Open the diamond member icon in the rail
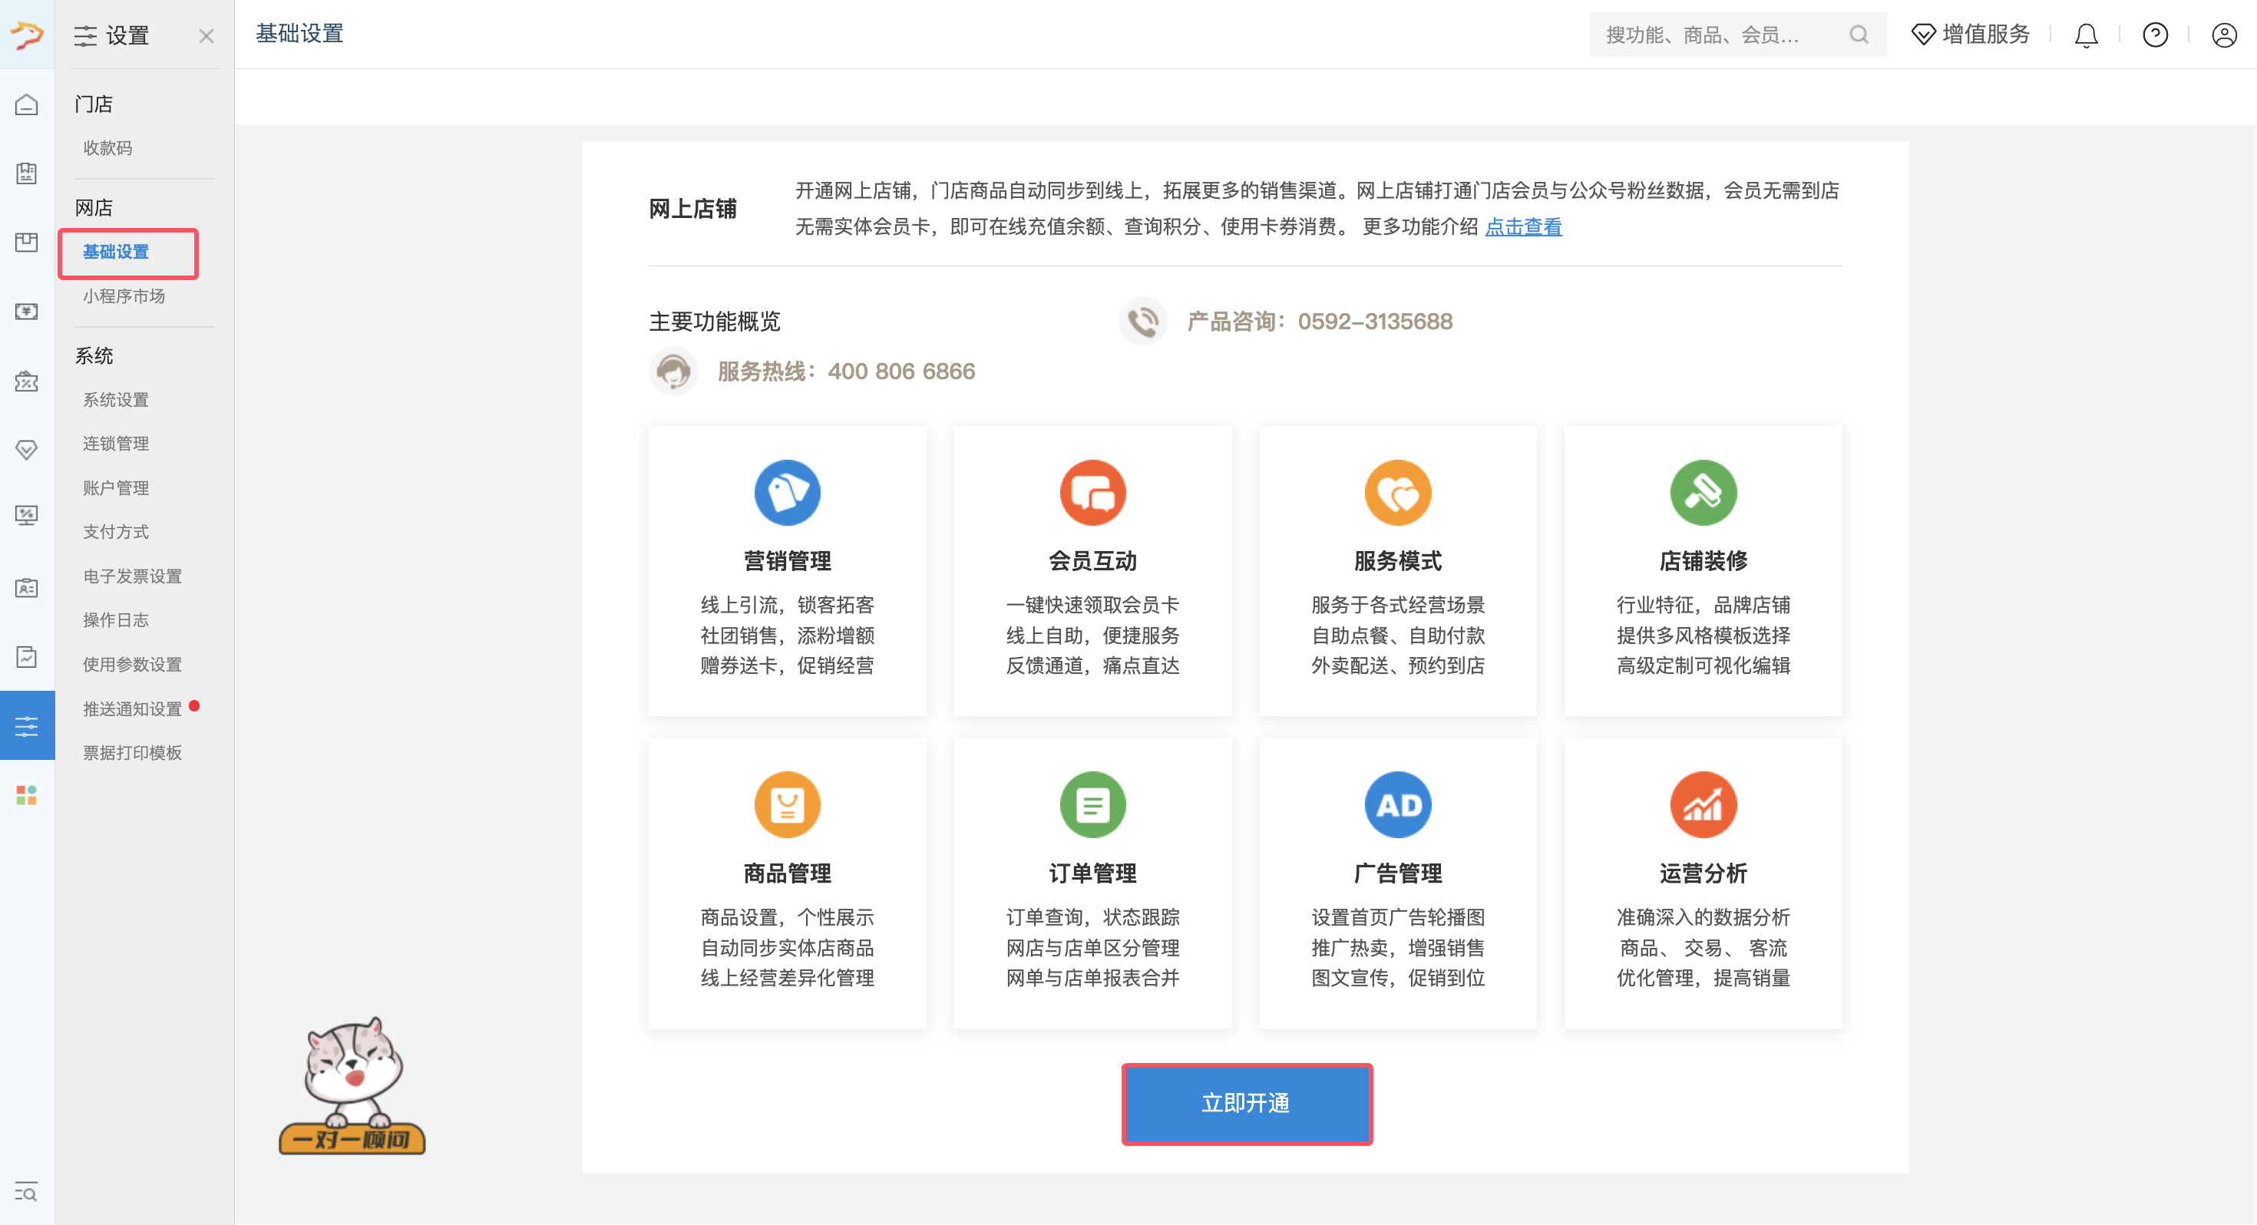2257x1225 pixels. click(26, 450)
